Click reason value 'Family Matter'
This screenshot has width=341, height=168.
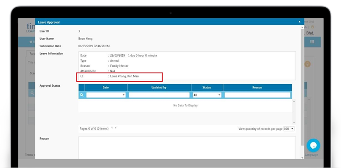[119, 66]
